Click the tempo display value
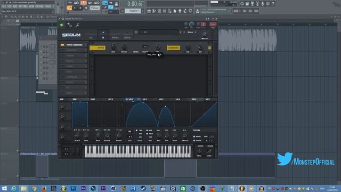Image resolution: width=341 pixels, height=192 pixels. [95, 8]
